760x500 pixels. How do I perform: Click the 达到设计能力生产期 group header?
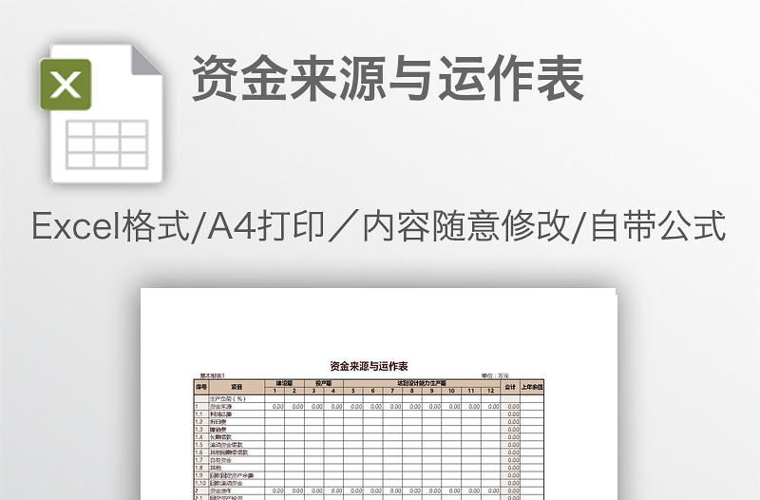pos(422,383)
